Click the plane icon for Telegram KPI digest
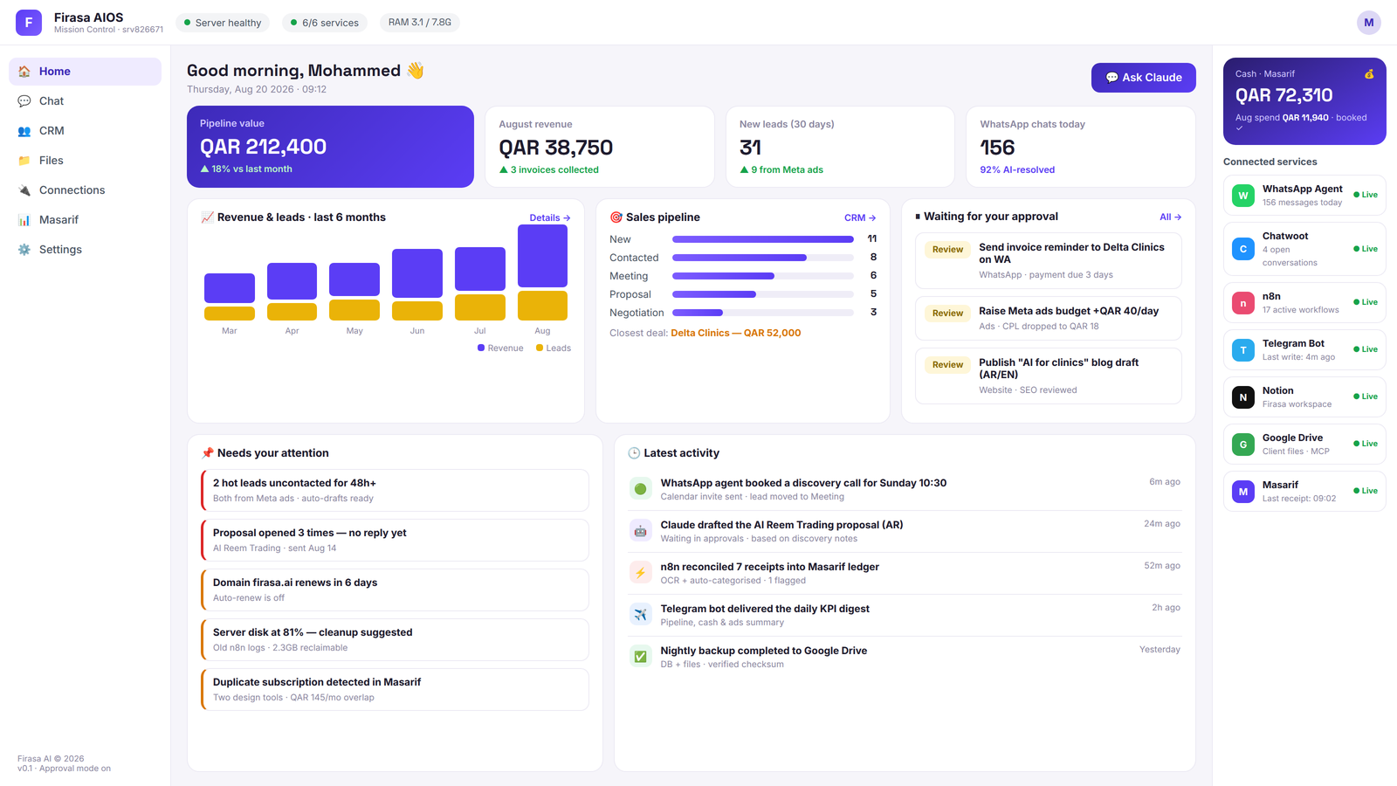Screen dimensions: 1397x786 (x=641, y=615)
